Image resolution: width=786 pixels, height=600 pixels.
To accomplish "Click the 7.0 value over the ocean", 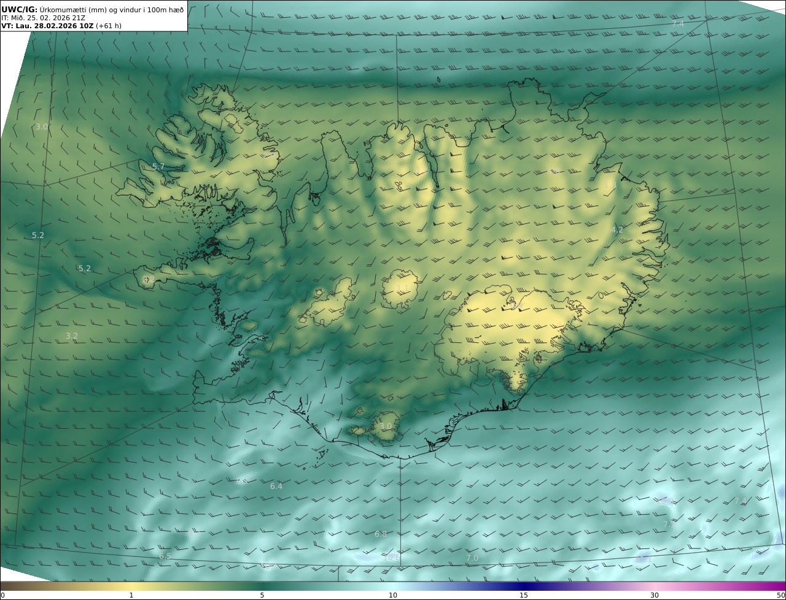I will (x=472, y=558).
